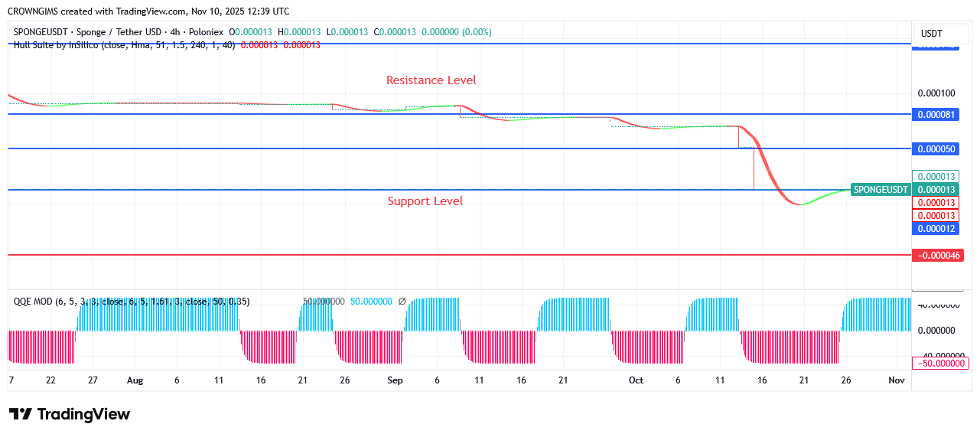Click the Oct label on time axis

pos(636,380)
